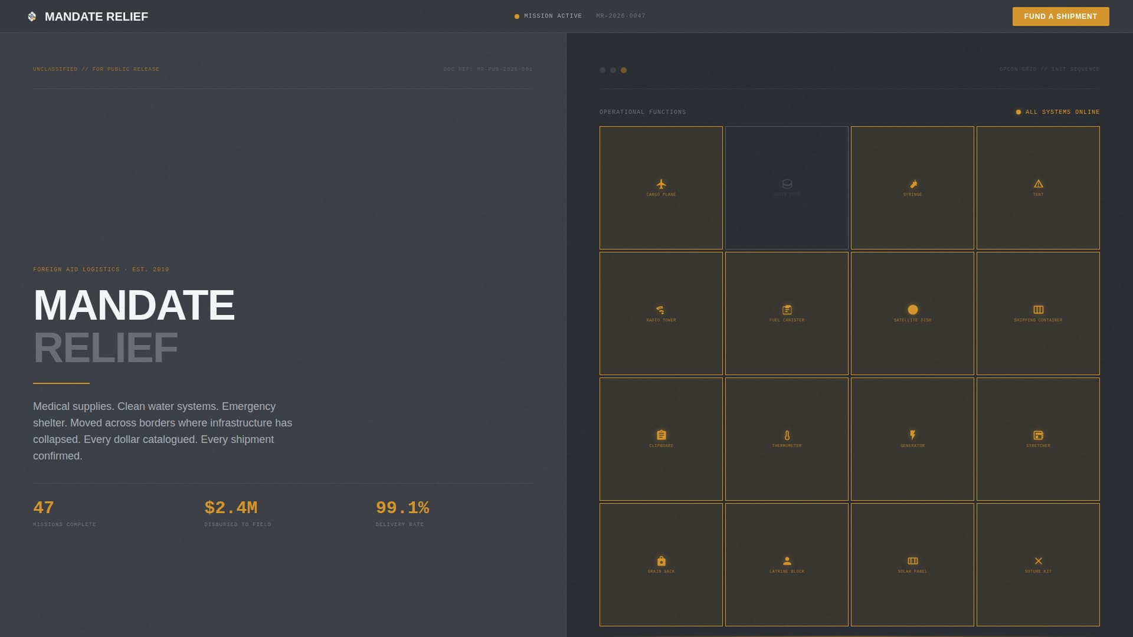1133x637 pixels.
Task: Click the Stretcher icon
Action: point(1038,435)
